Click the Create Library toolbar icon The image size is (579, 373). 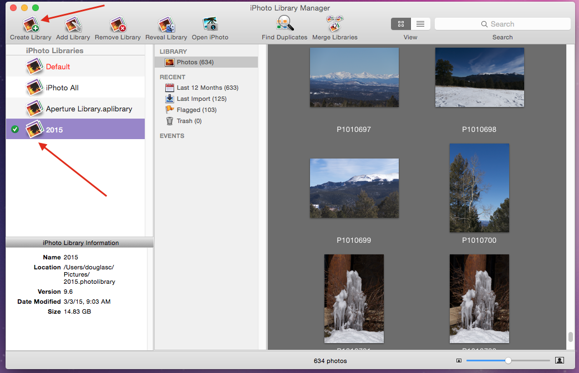[31, 23]
